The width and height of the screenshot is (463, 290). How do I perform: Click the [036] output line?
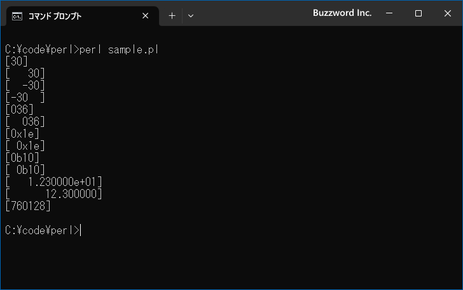tap(19, 110)
